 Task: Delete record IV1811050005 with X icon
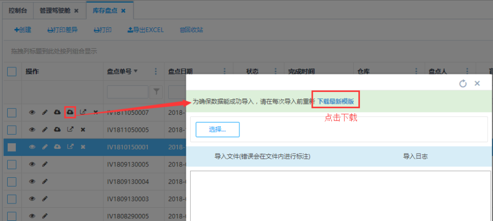coord(83,130)
